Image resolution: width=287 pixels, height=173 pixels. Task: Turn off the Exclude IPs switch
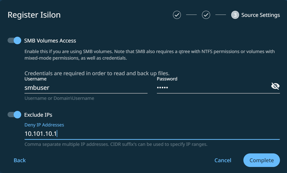click(14, 115)
